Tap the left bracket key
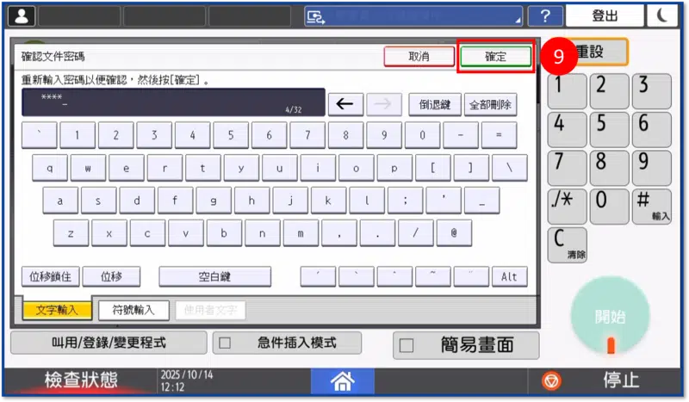The width and height of the screenshot is (689, 402). pyautogui.click(x=433, y=168)
